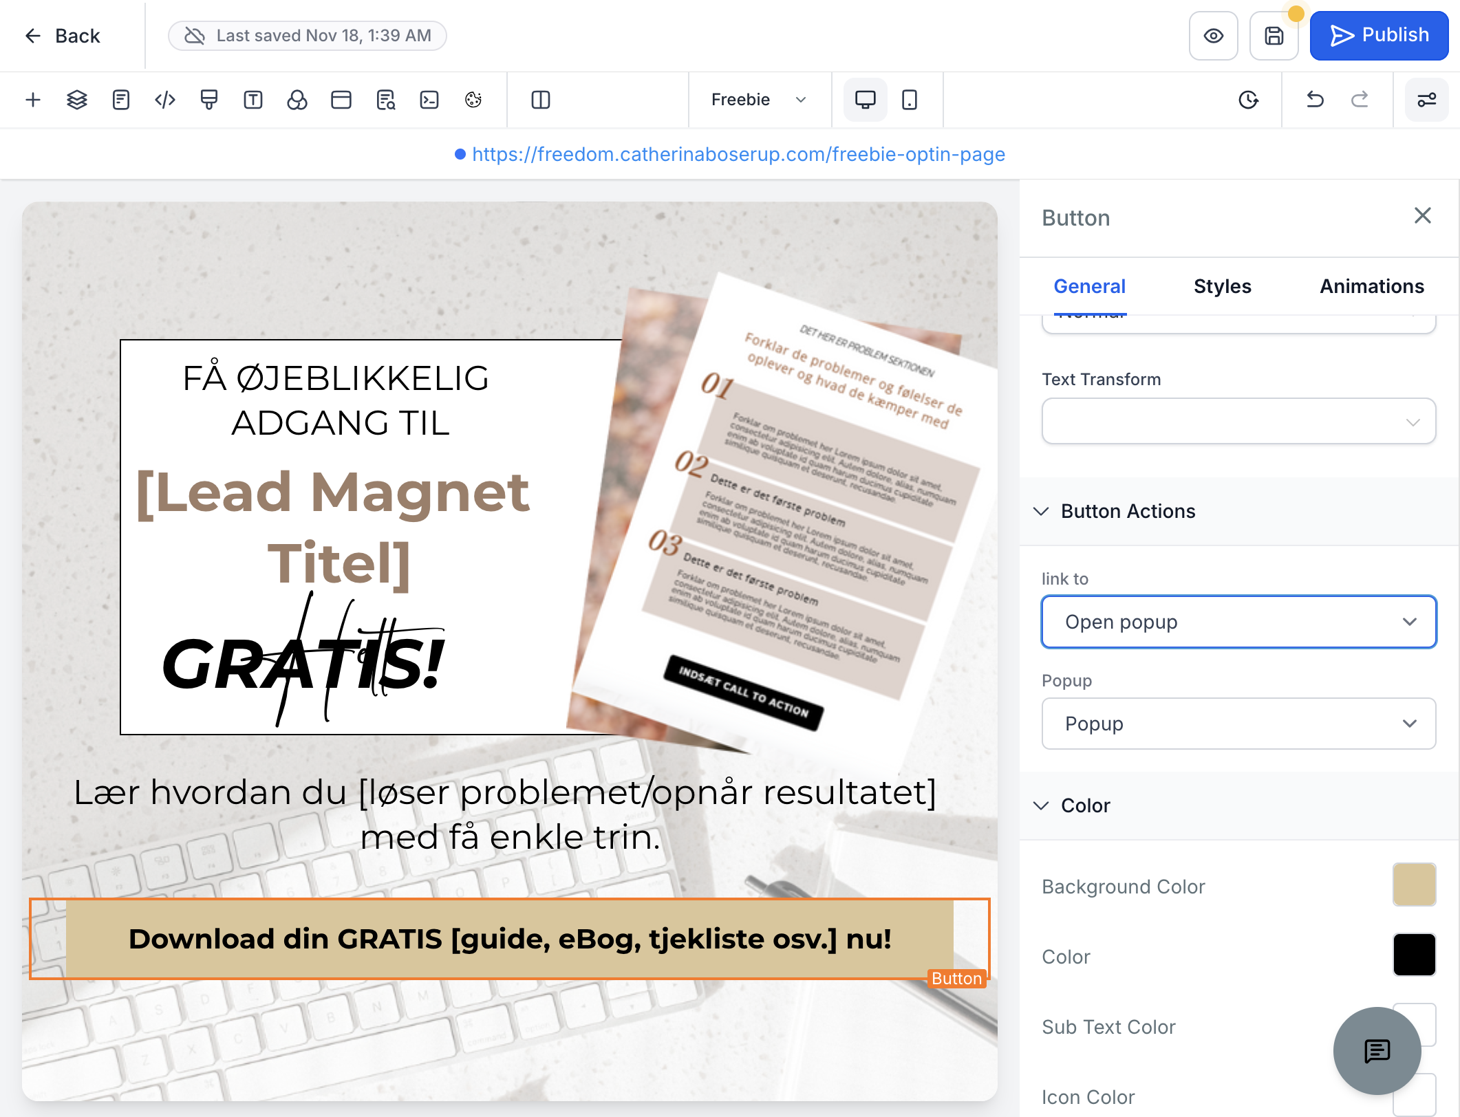Screen dimensions: 1460x1117
Task: Select the Download din GRATIS button element
Action: (510, 939)
